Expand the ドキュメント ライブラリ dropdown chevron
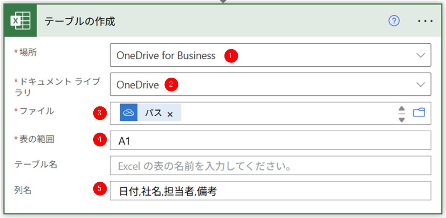The width and height of the screenshot is (446, 218). tap(421, 84)
